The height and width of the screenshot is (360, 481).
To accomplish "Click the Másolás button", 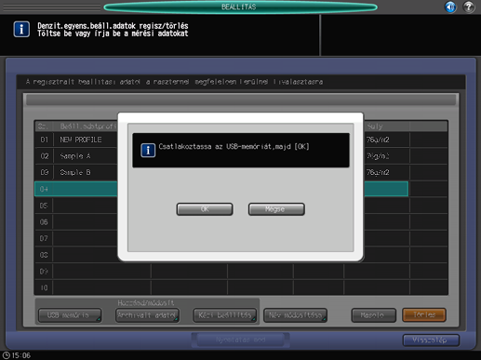I will [x=373, y=315].
